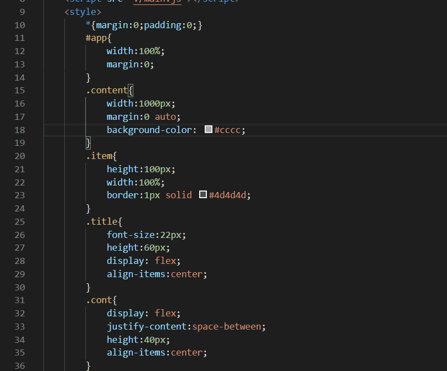Click the .title selector name
447x371 pixels.
(x=100, y=221)
